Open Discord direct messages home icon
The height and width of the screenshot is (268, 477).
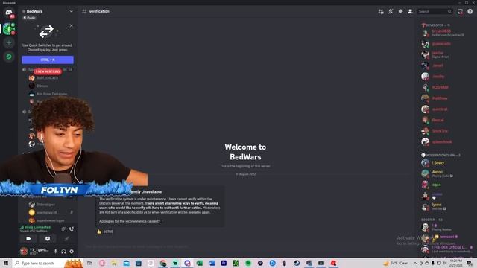click(8, 13)
